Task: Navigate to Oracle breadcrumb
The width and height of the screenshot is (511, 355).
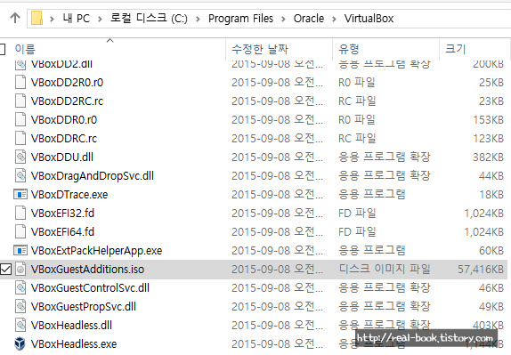Action: click(309, 18)
